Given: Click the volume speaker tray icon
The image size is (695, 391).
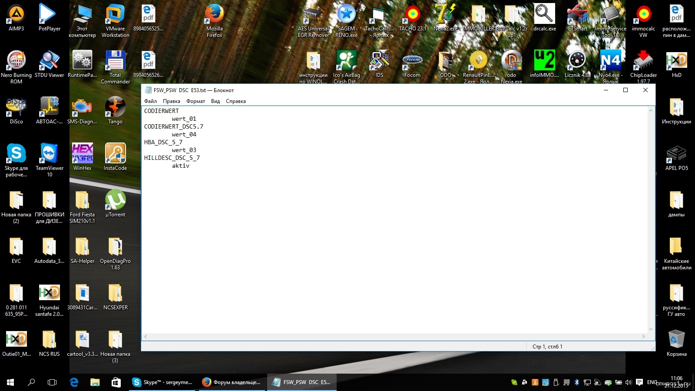Looking at the screenshot, I should point(629,382).
